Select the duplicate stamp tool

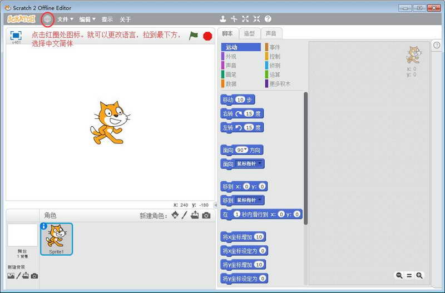(x=223, y=19)
